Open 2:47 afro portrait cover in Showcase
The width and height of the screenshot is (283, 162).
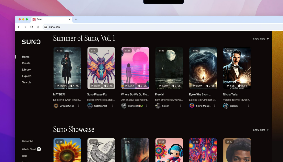(237, 150)
